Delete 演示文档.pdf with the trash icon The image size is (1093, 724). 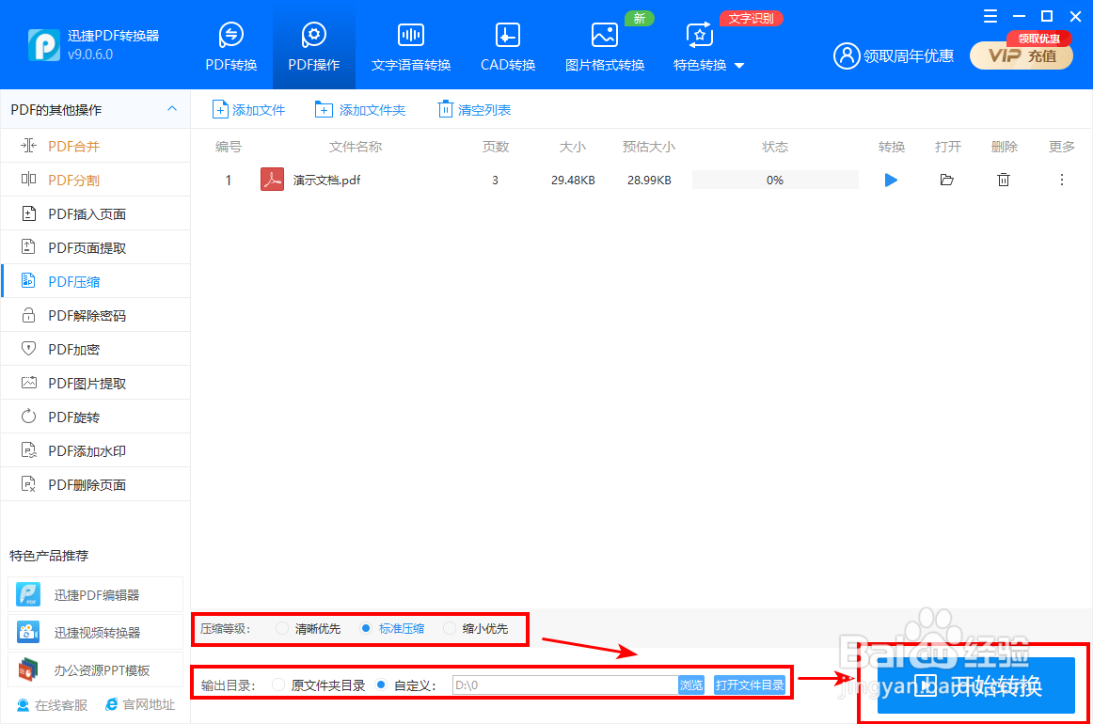[x=1003, y=180]
